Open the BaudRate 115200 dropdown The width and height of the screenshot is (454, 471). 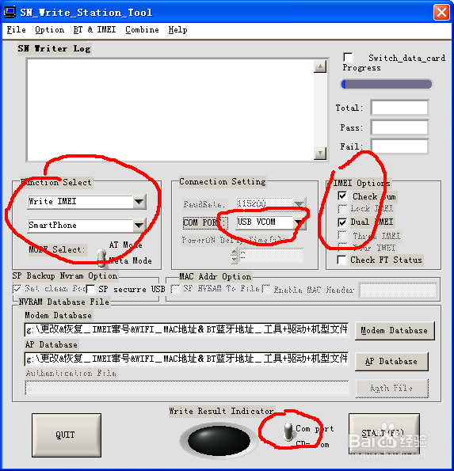coord(299,203)
